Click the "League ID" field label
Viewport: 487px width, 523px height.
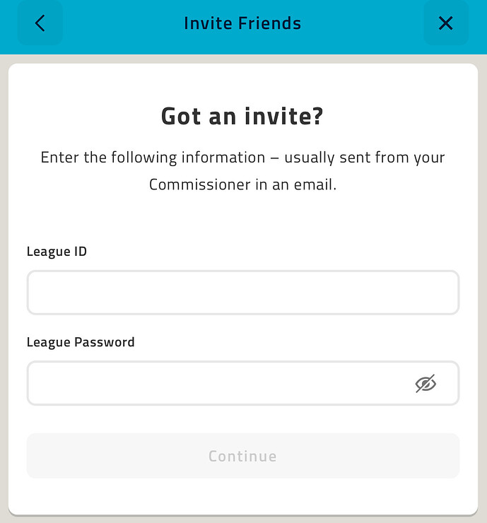[57, 252]
